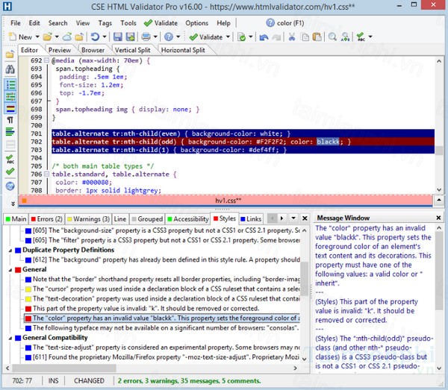Switch to the Accessibility results tab
Image resolution: width=448 pixels, height=390 pixels.
tap(188, 218)
